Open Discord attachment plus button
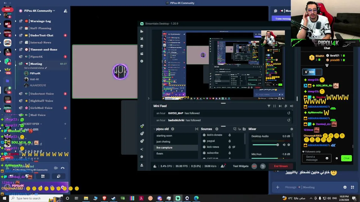Viewport: 360px width, 202px height. coord(278,187)
